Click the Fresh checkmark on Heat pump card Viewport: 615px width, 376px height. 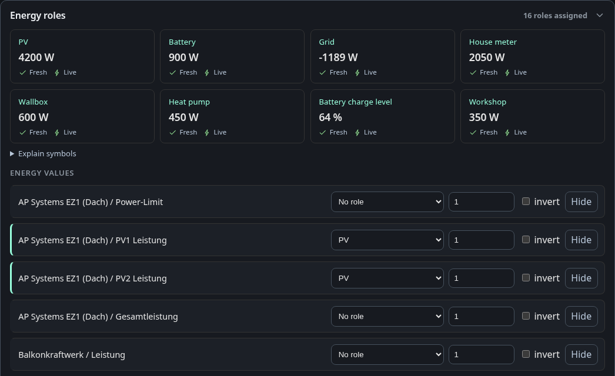click(x=173, y=133)
